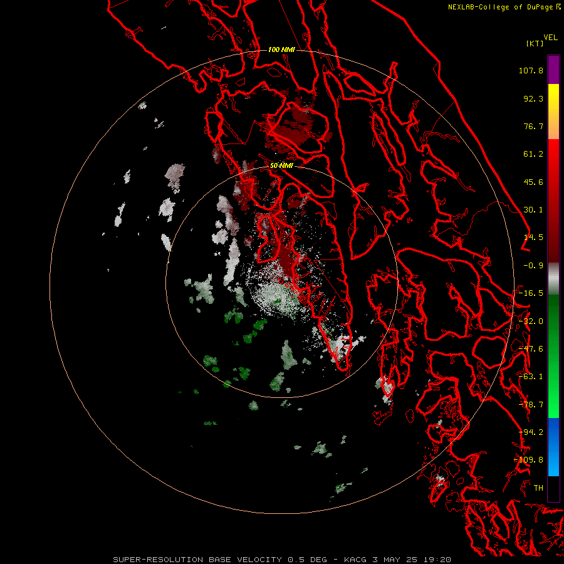Pick the gray near-zero segment of the velocity scale
564x564 pixels.
[553, 279]
